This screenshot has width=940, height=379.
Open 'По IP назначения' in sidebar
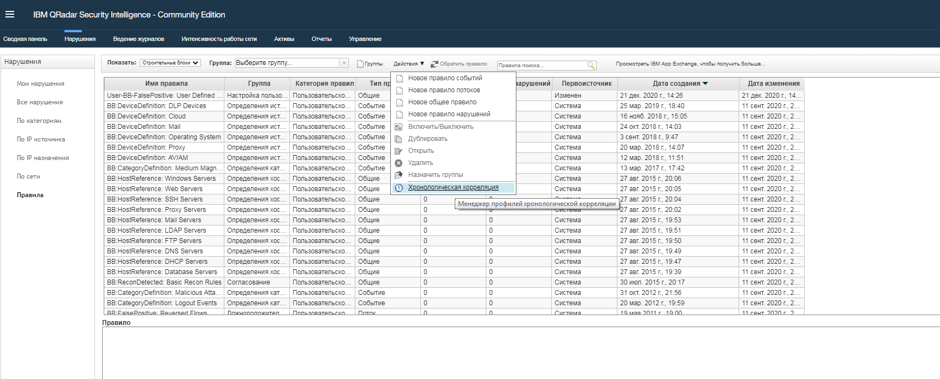43,158
